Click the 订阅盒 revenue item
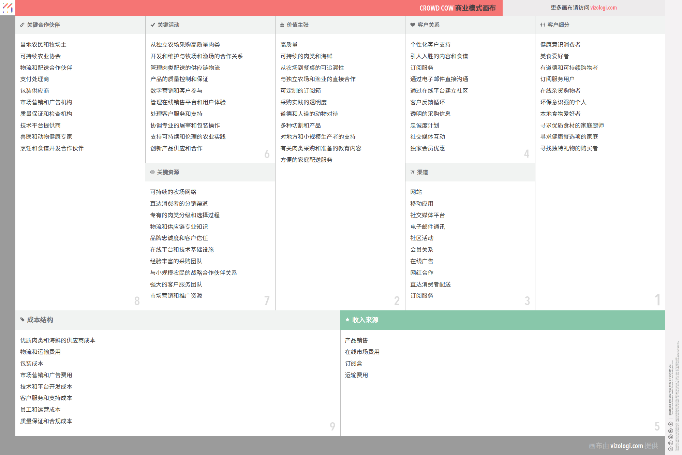The width and height of the screenshot is (682, 455). coord(353,364)
